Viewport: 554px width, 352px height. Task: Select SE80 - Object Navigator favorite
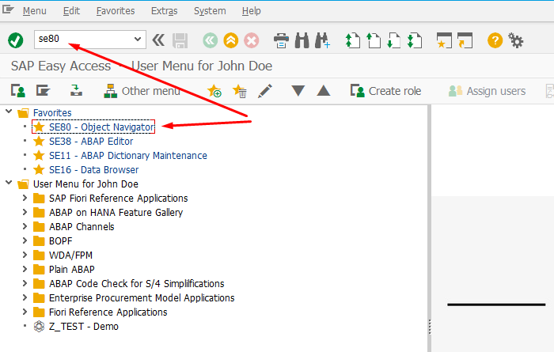tap(101, 127)
